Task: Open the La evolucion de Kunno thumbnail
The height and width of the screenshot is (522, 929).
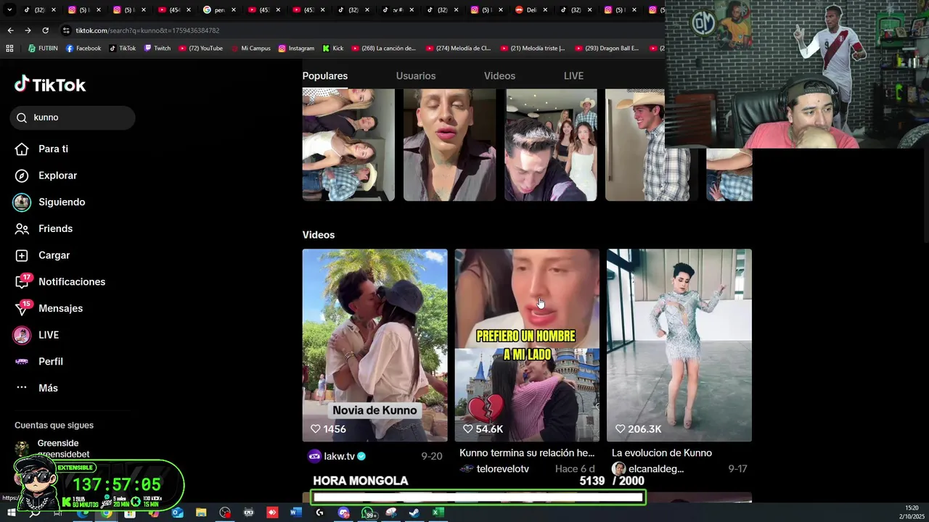Action: click(679, 345)
